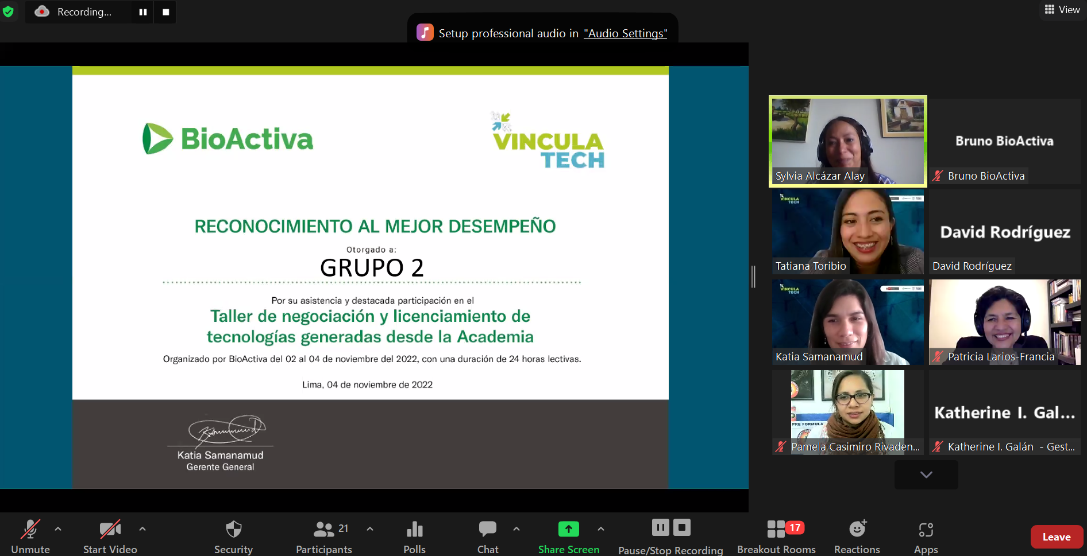Screen dimensions: 1087x556
Task: Stop recording using top-left stop button
Action: point(165,12)
